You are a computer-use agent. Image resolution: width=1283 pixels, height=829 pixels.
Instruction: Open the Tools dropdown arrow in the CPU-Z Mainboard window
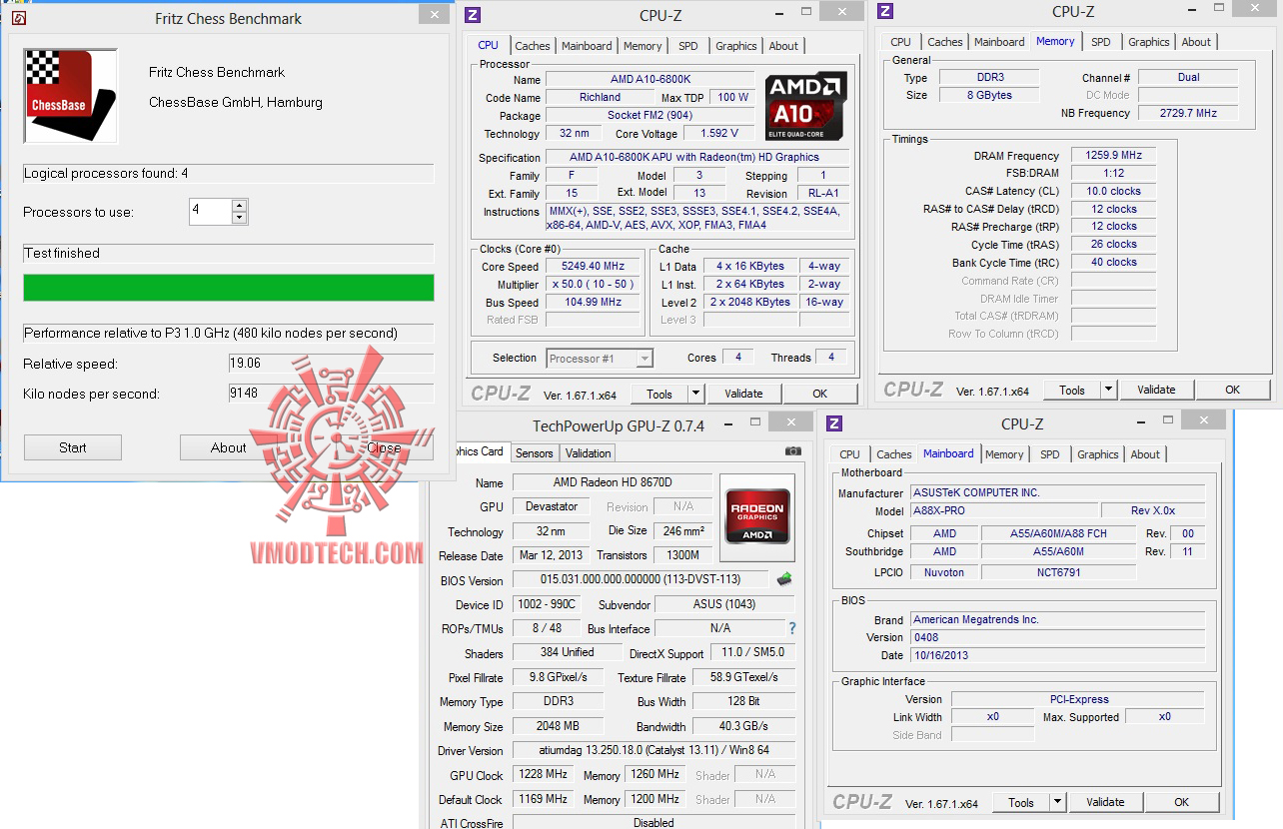pos(1058,802)
